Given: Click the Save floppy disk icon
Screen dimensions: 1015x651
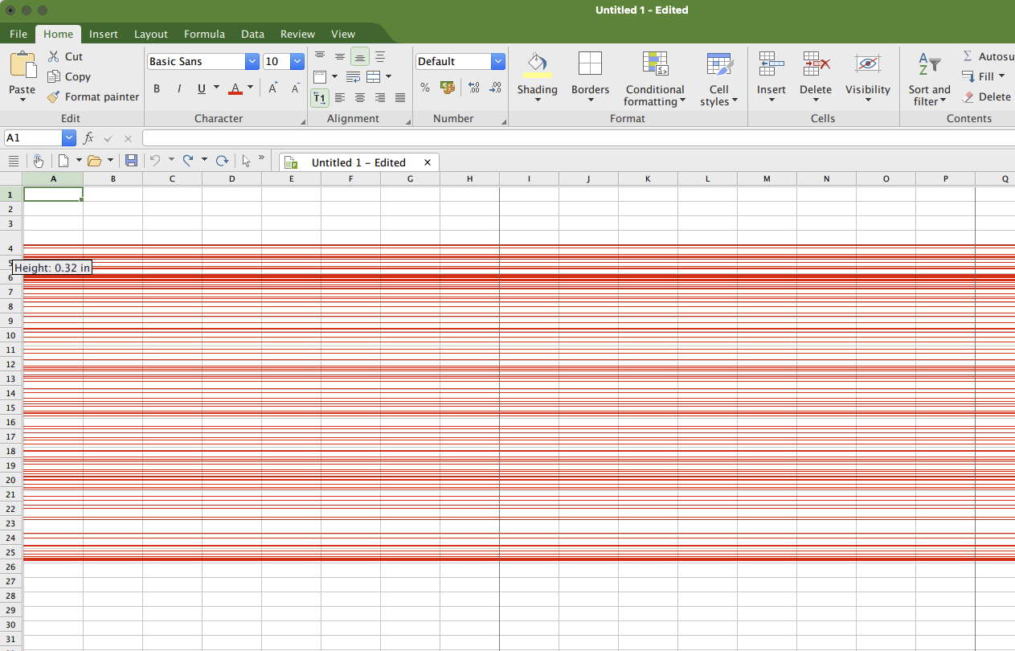Looking at the screenshot, I should click(x=131, y=161).
